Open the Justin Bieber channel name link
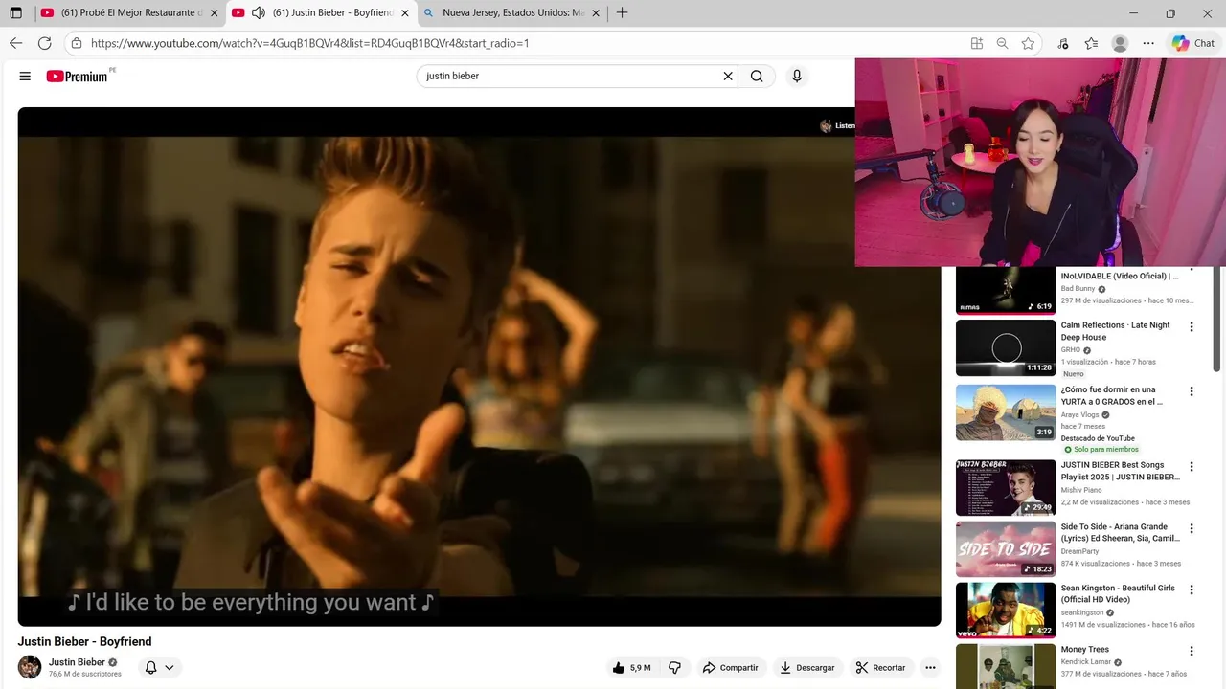Viewport: 1226px width, 689px height. click(x=77, y=662)
